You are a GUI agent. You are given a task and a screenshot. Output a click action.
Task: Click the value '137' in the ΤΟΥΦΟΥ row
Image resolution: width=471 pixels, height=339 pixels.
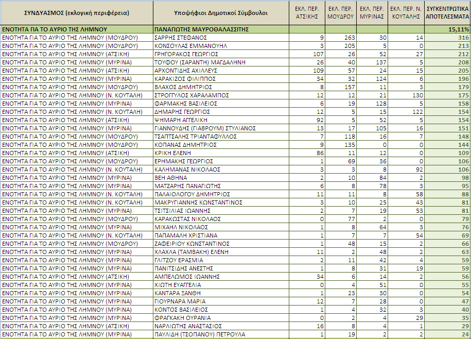click(x=381, y=62)
